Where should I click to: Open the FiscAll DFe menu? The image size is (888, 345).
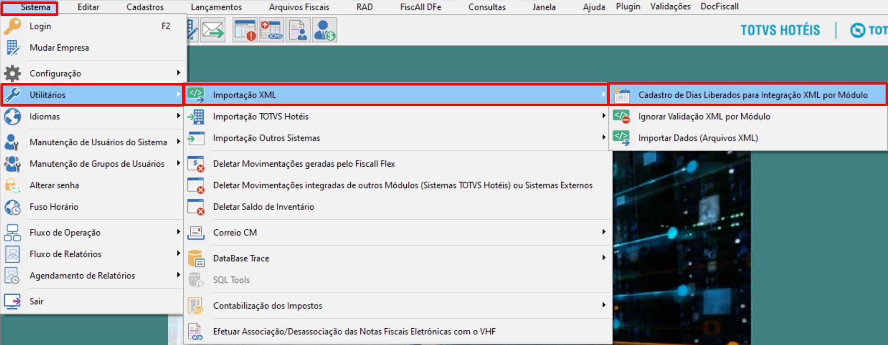point(421,7)
